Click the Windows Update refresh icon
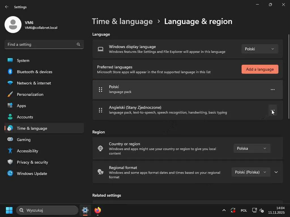This screenshot has width=290, height=217. [x=10, y=173]
